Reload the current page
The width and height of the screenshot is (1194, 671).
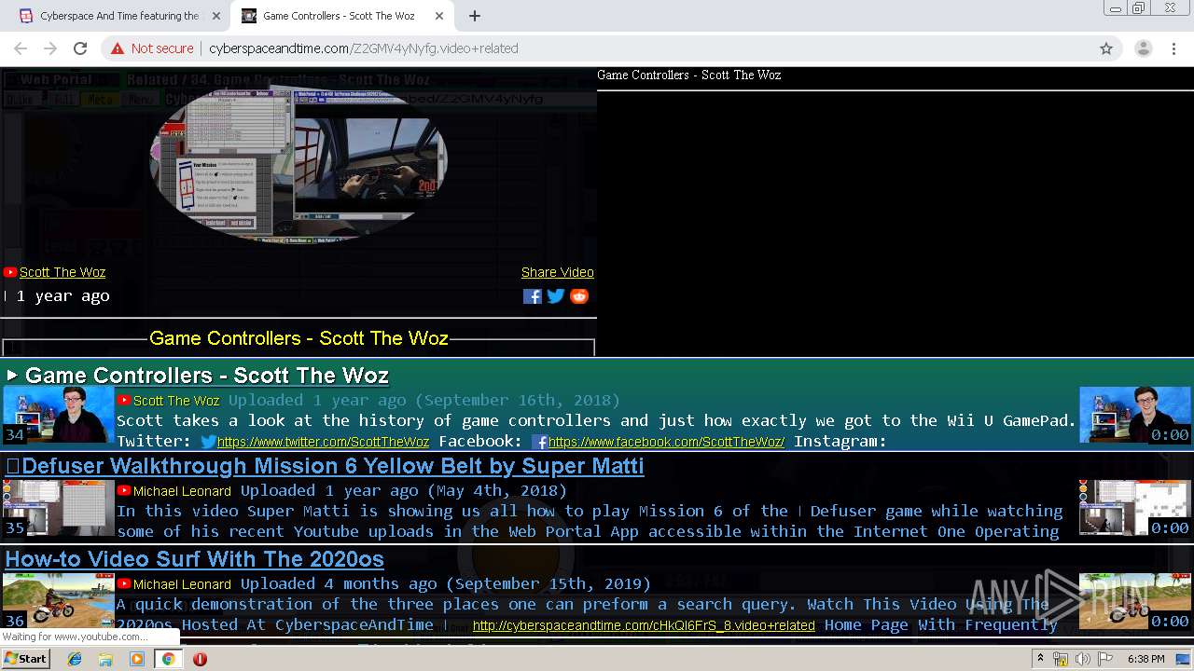pos(80,48)
